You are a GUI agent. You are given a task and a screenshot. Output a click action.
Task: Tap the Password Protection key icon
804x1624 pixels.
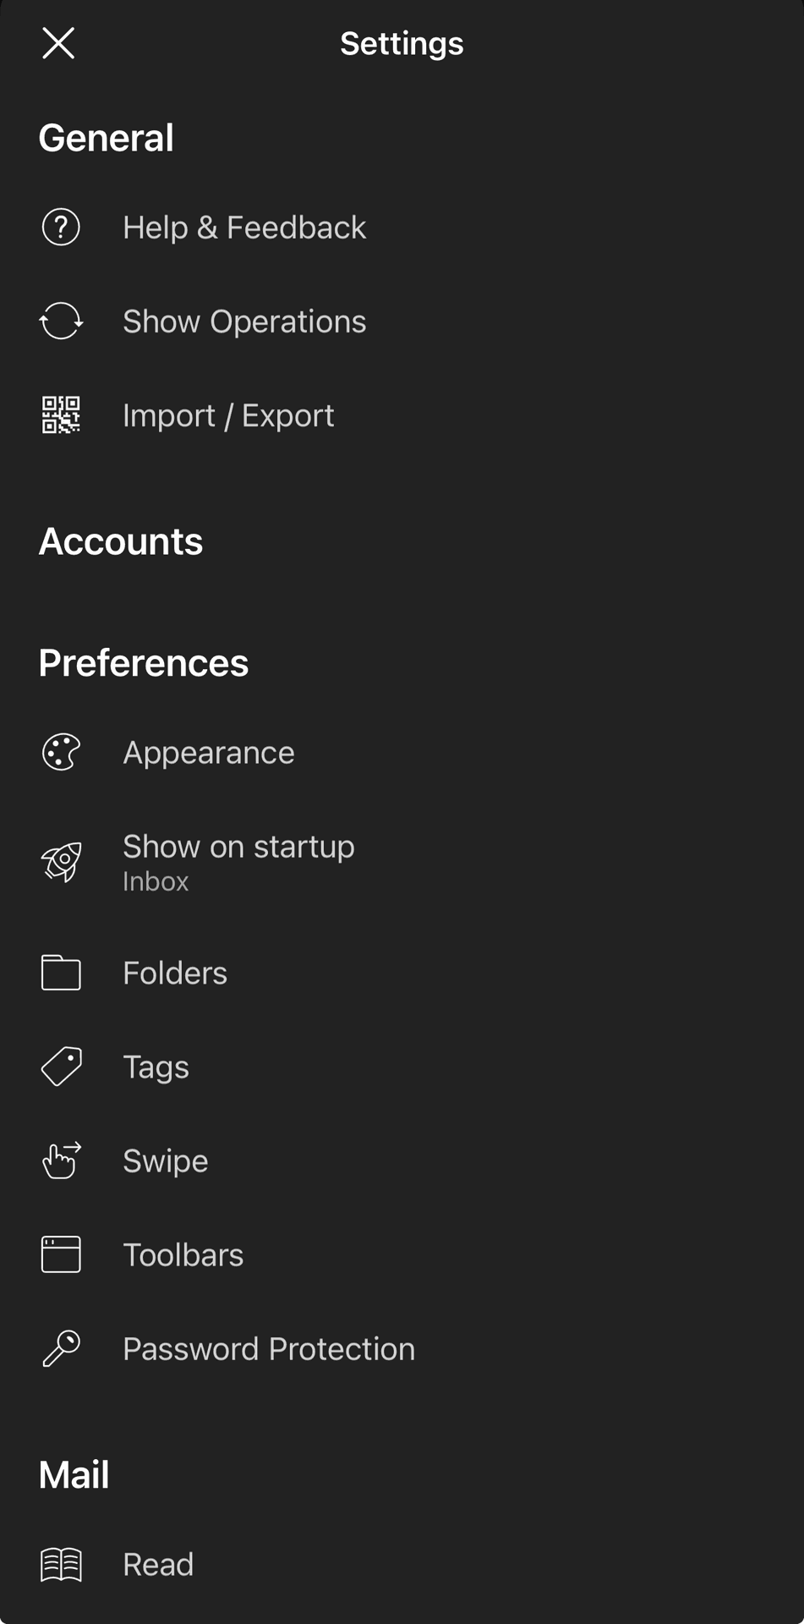tap(61, 1348)
